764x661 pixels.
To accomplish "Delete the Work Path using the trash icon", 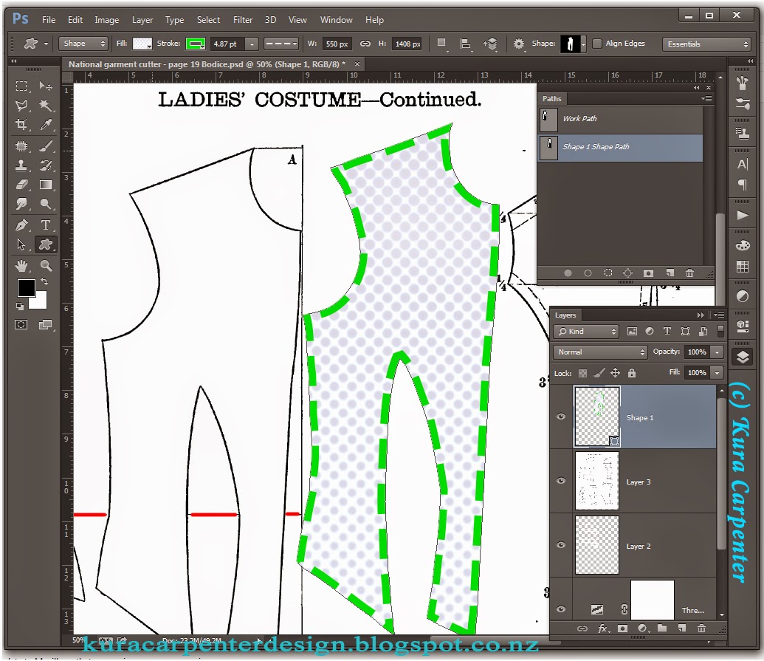I will [x=689, y=273].
